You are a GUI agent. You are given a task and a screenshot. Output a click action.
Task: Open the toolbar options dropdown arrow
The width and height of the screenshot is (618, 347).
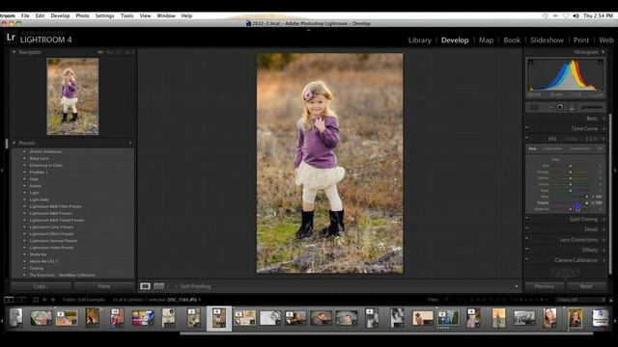[x=517, y=286]
